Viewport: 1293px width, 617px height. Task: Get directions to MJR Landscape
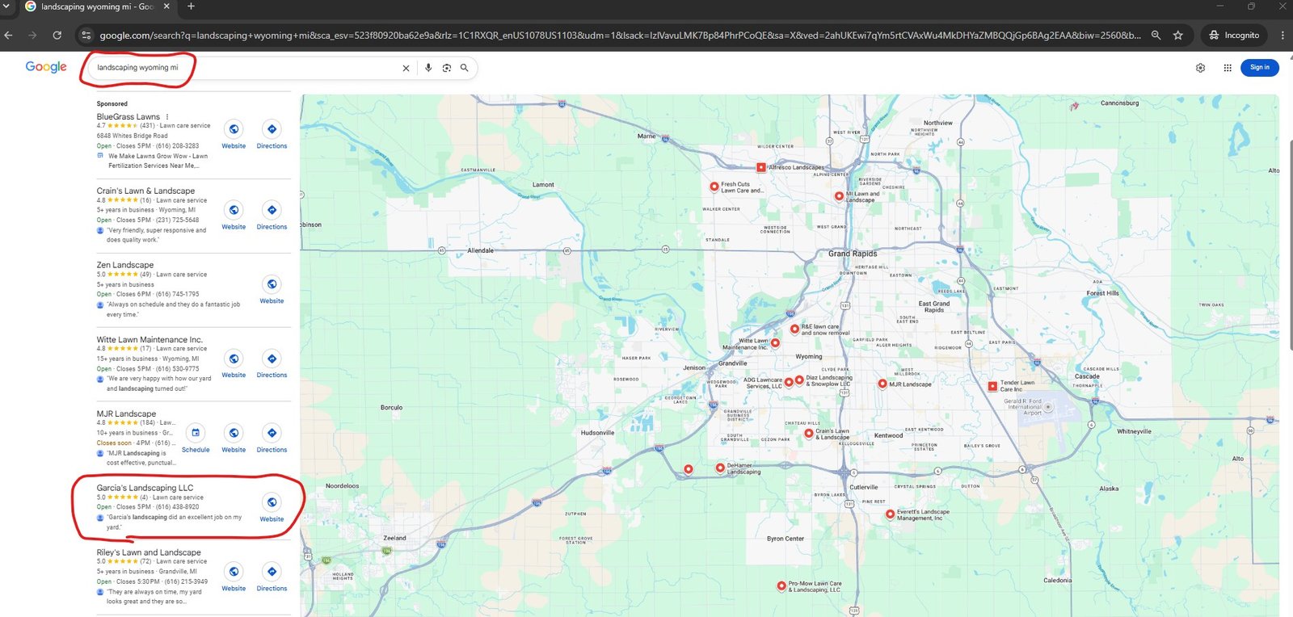(x=272, y=433)
